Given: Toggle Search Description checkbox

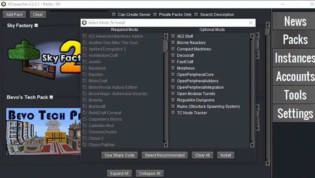Looking at the screenshot, I should pos(196,15).
